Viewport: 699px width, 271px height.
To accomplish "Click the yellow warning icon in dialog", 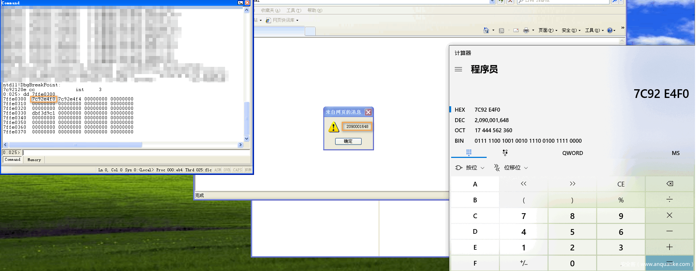I will click(x=333, y=127).
